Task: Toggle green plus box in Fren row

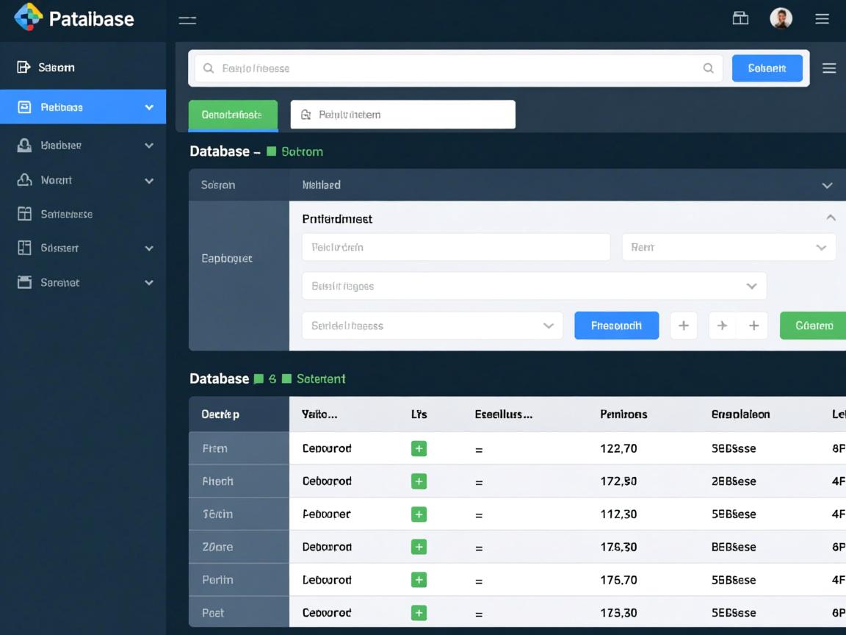Action: (x=419, y=448)
